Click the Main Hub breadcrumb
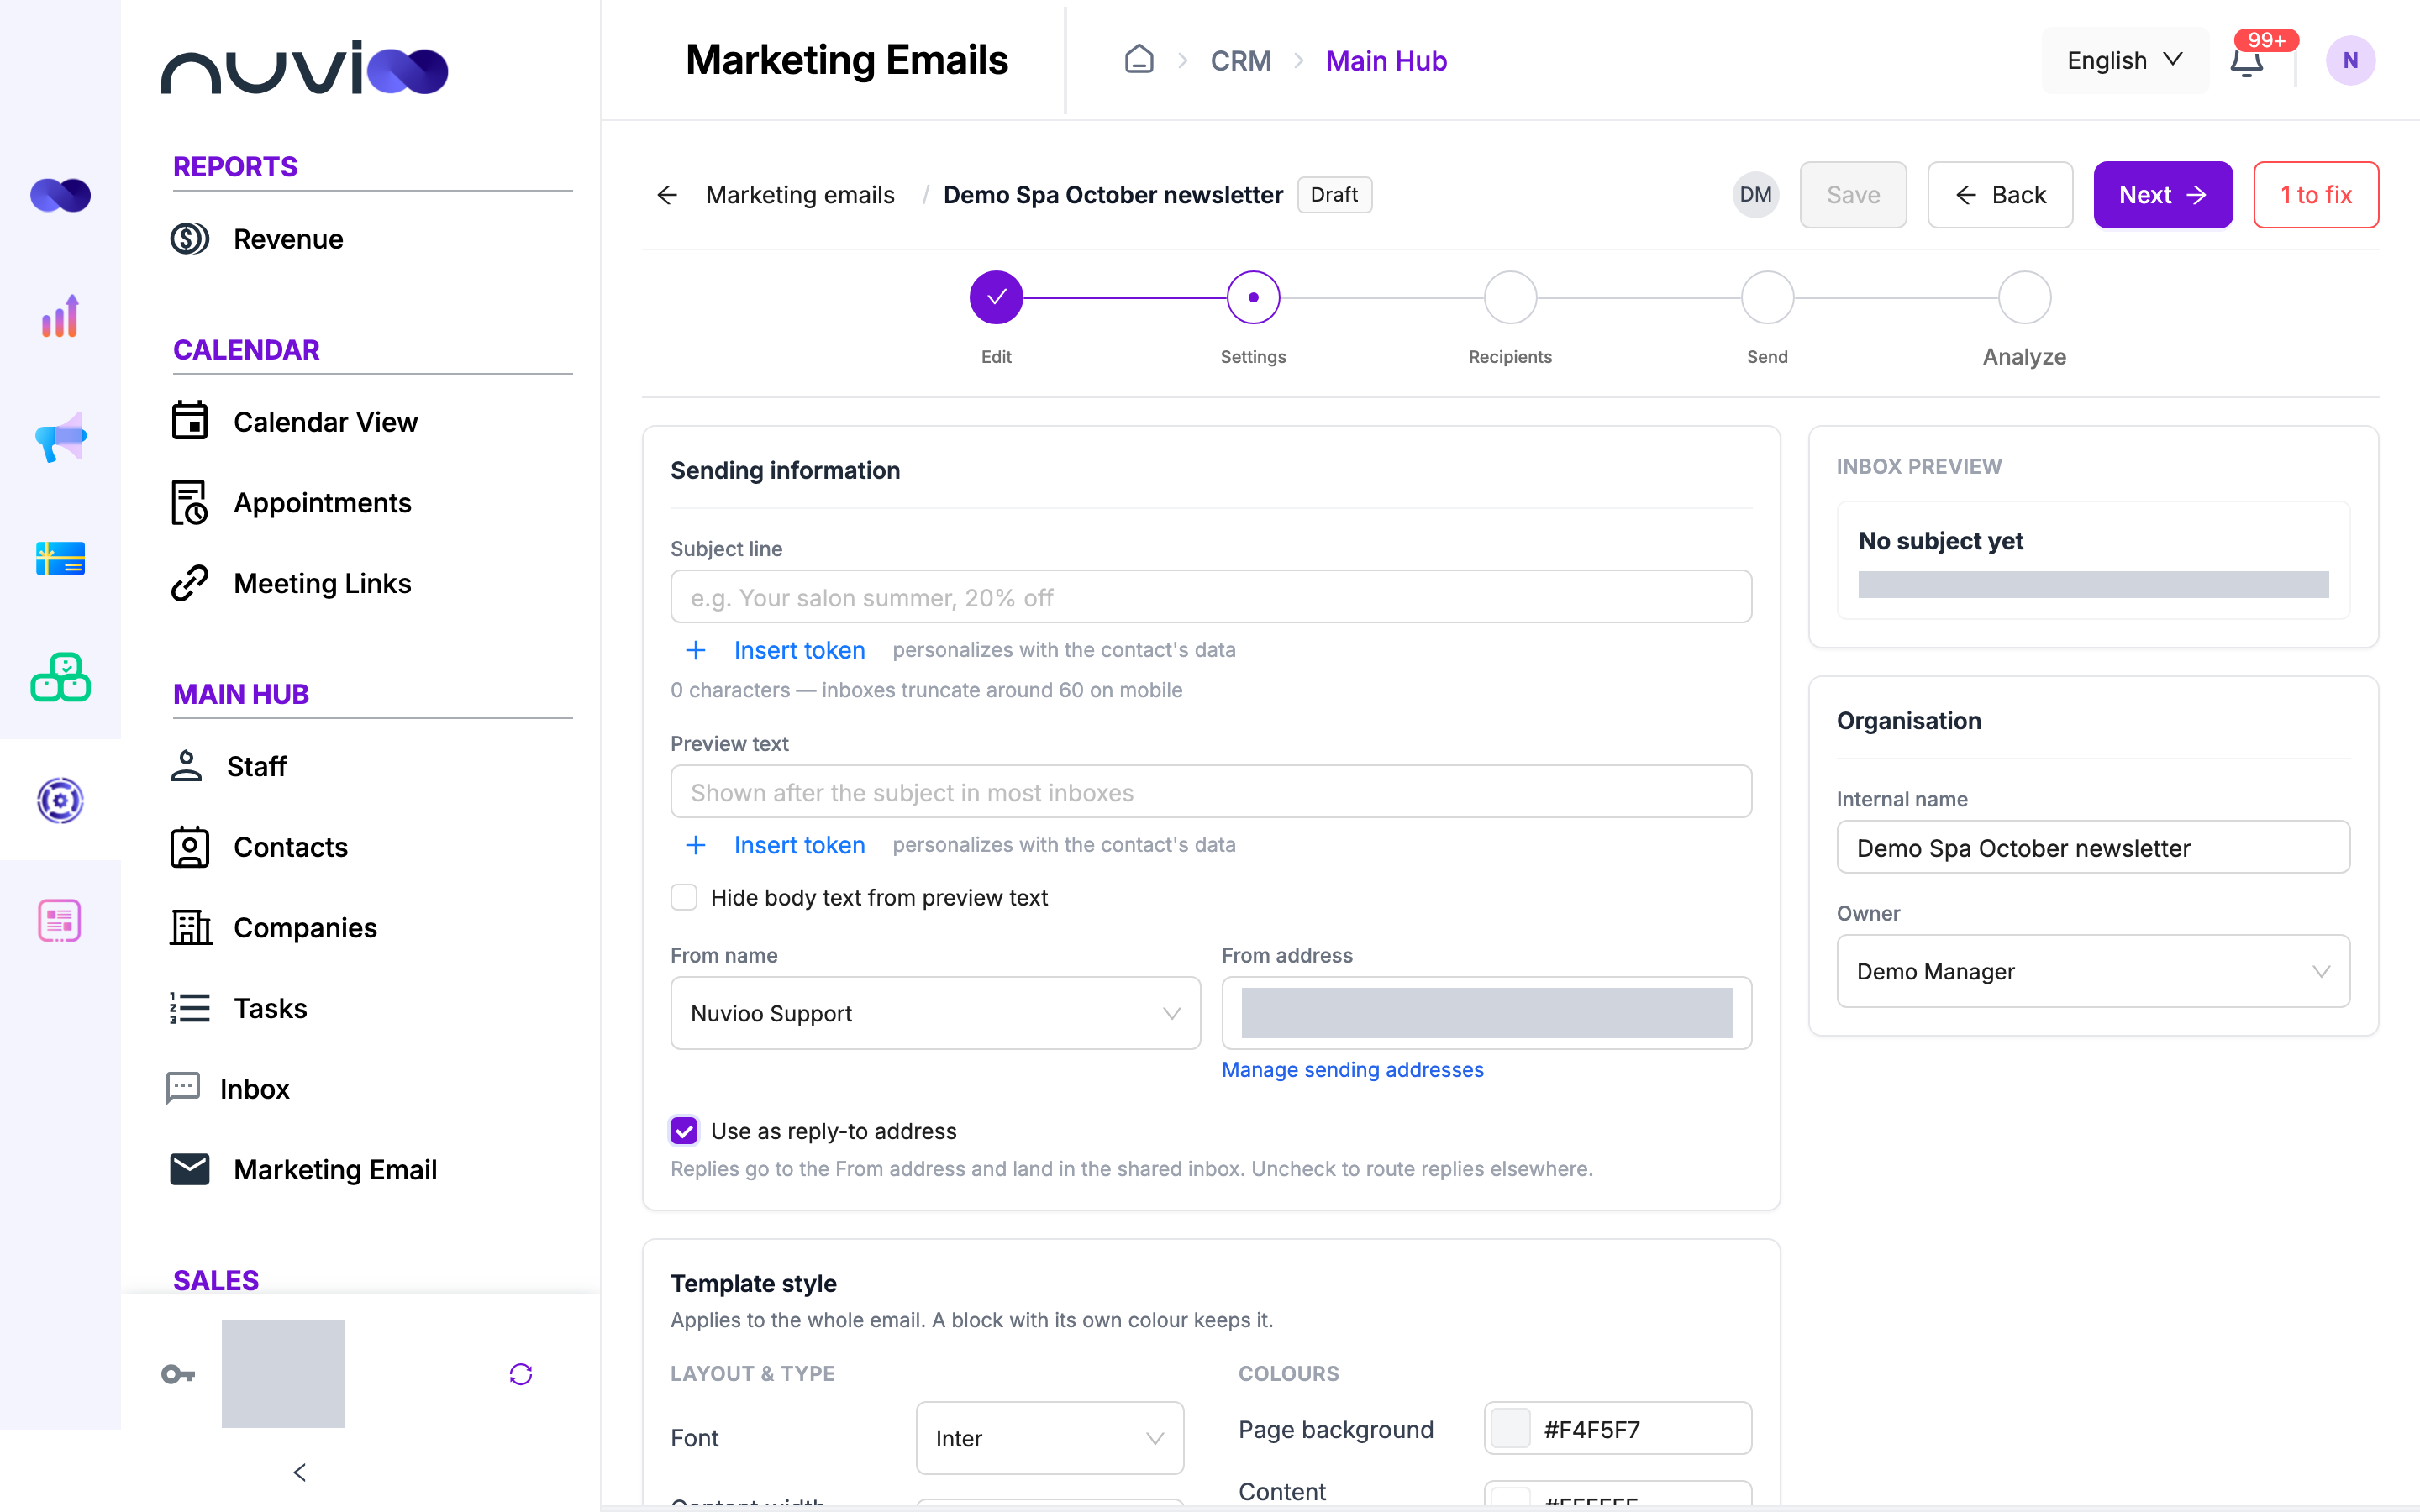 tap(1386, 60)
